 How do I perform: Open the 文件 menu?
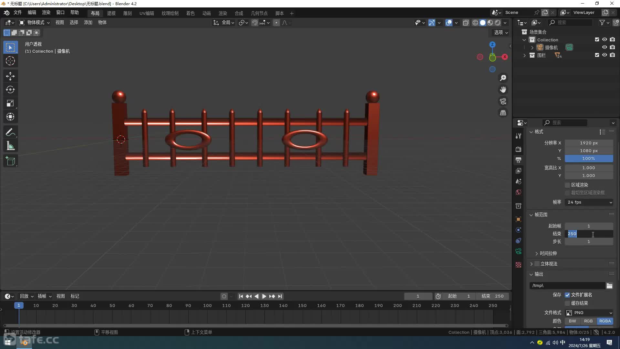point(17,13)
